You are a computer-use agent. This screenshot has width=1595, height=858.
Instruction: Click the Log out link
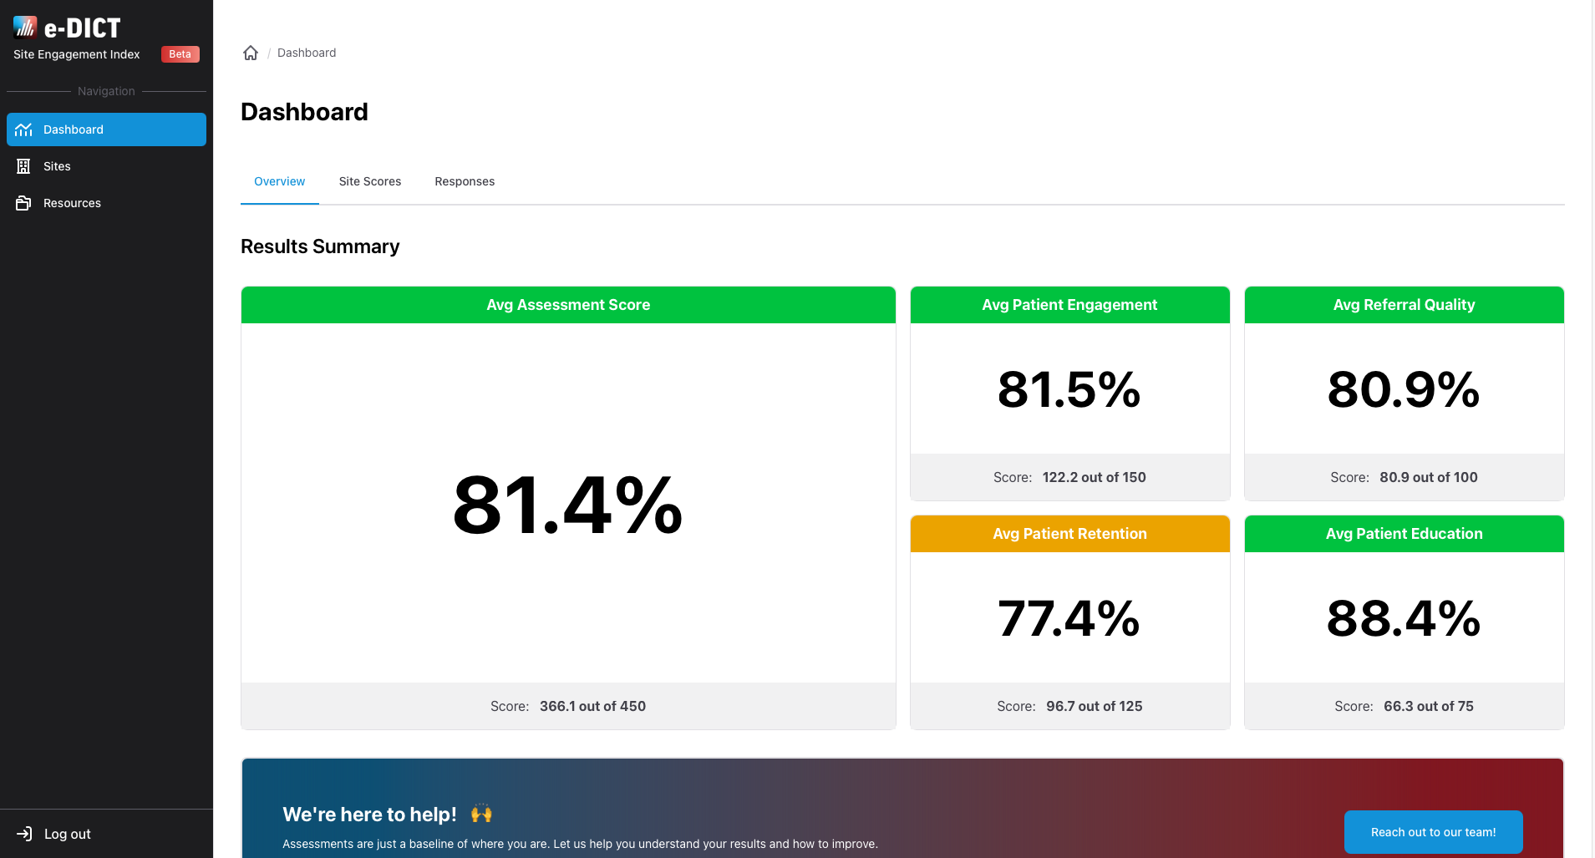(67, 834)
